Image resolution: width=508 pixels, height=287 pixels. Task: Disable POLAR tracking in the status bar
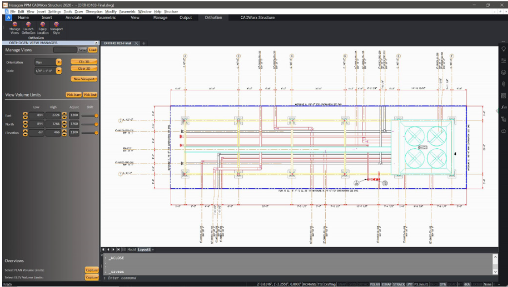click(x=376, y=283)
